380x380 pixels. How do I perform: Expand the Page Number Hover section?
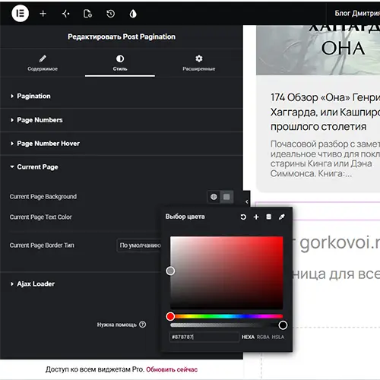121,144
